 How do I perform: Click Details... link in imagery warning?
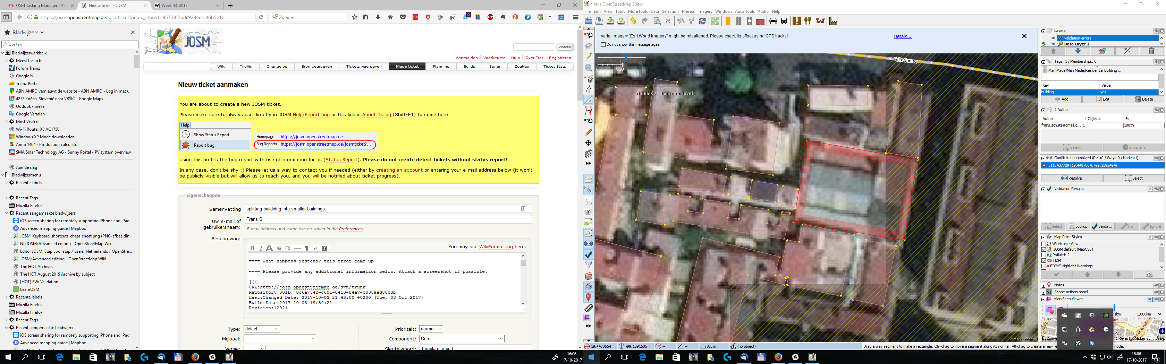click(x=902, y=36)
